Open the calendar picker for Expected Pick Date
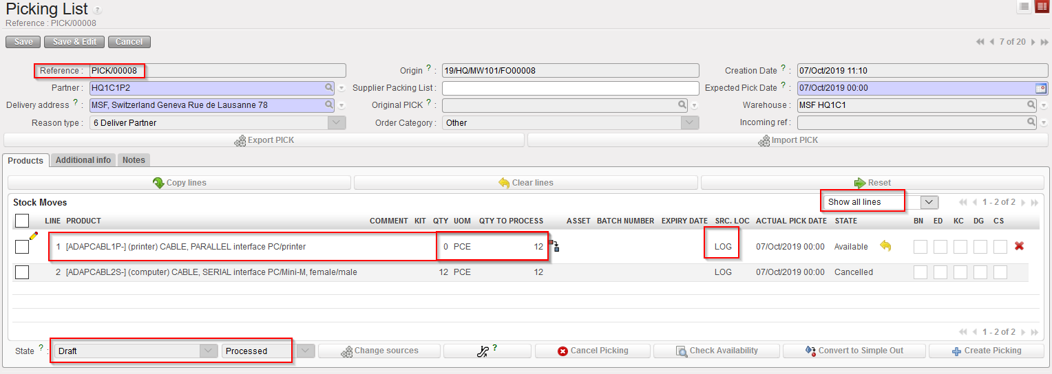1052x374 pixels. (1041, 88)
